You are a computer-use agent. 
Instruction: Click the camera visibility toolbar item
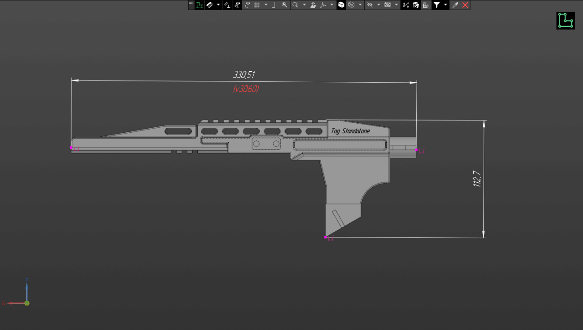pyautogui.click(x=387, y=5)
